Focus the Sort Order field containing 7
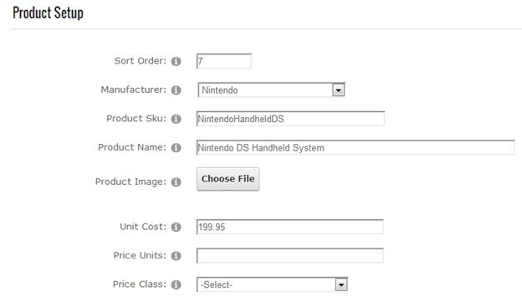The height and width of the screenshot is (302, 522). click(x=223, y=61)
